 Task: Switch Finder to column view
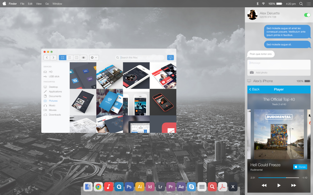(77, 58)
